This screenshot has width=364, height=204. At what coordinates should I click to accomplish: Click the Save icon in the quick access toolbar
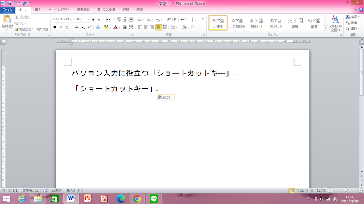(x=10, y=3)
